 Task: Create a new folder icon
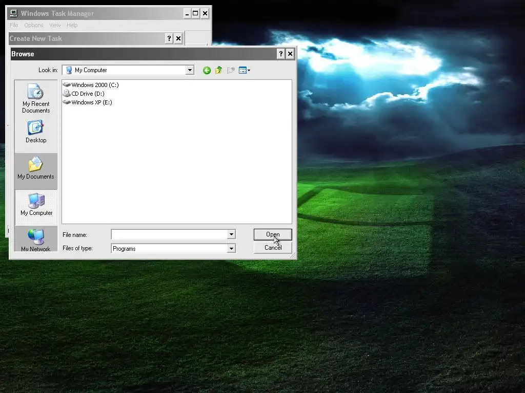tap(231, 70)
